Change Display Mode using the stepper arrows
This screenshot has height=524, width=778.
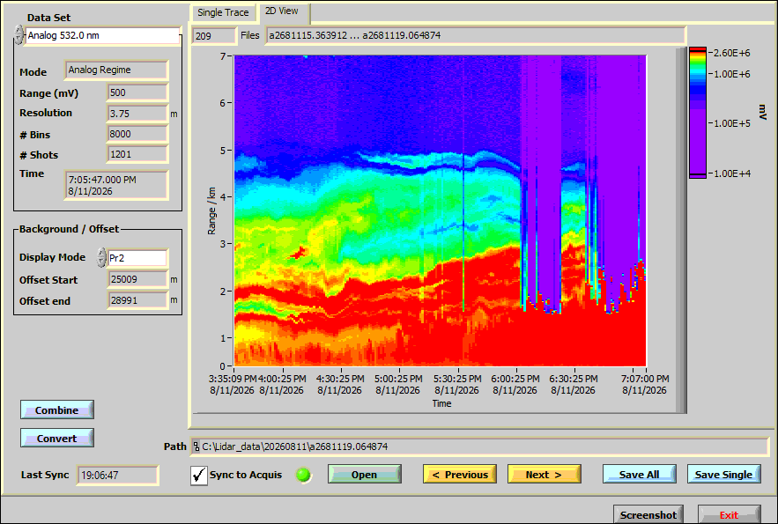(101, 258)
